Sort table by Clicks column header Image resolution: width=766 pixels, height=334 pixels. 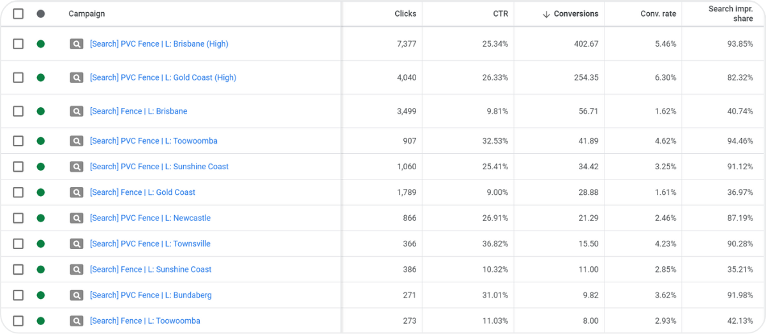[405, 13]
